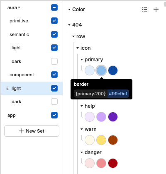
Task: Open the aura dropdown arrow
Action: pos(19,7)
